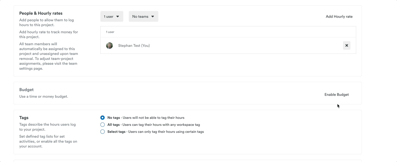Click the 'Select tags' bold label text
The height and width of the screenshot is (162, 397).
tap(116, 132)
